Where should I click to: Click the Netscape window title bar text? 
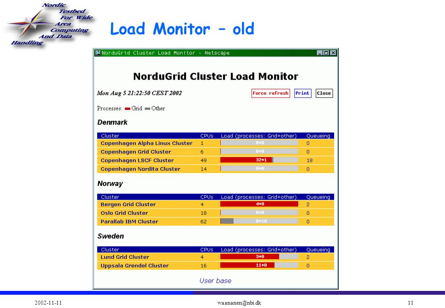pyautogui.click(x=166, y=53)
